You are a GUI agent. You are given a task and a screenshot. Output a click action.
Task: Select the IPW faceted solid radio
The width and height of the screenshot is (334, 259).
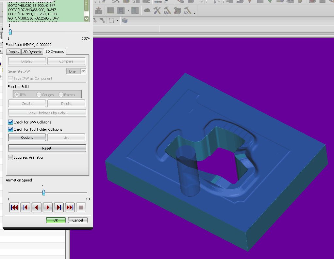[x=16, y=94]
